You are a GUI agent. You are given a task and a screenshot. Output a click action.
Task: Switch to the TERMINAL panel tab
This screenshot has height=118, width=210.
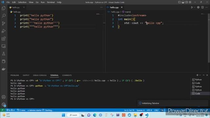point(54,75)
